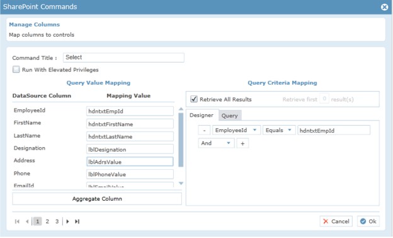Click the Command Title input field
393x238 pixels.
tap(123, 57)
